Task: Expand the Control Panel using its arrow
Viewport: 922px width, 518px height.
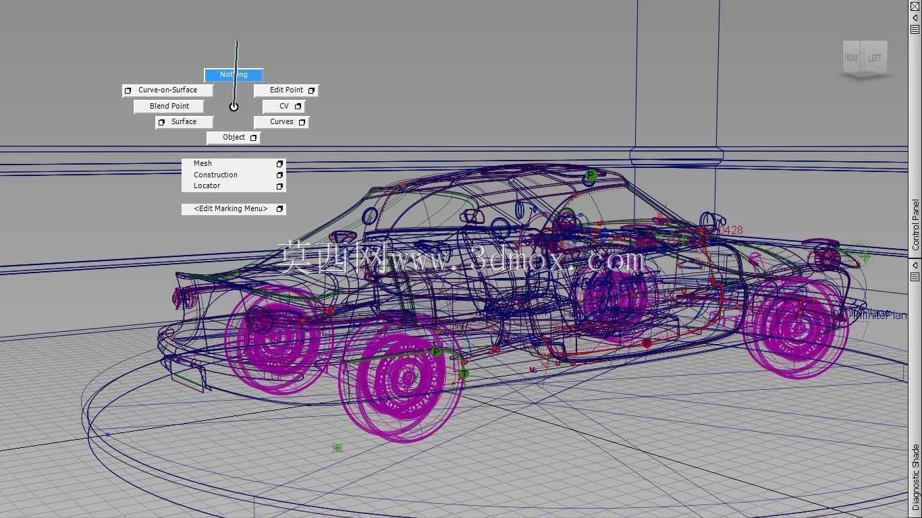Action: pos(915,18)
